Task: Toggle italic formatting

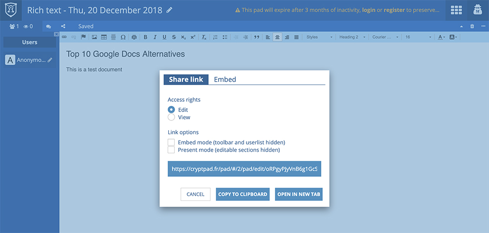Action: coord(155,37)
